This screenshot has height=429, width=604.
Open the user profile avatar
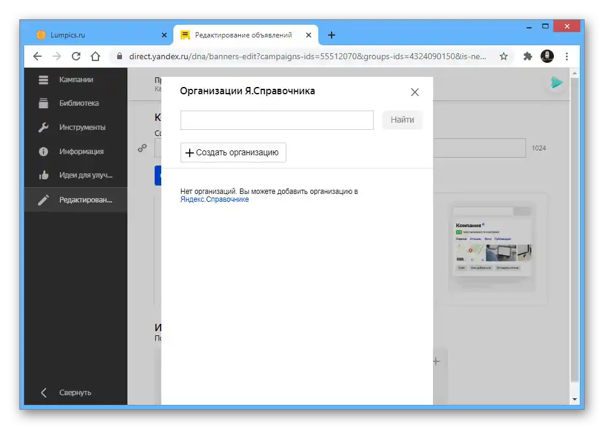pos(547,56)
